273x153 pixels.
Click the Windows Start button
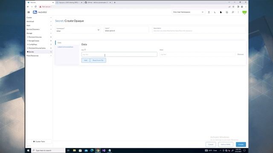point(28,150)
